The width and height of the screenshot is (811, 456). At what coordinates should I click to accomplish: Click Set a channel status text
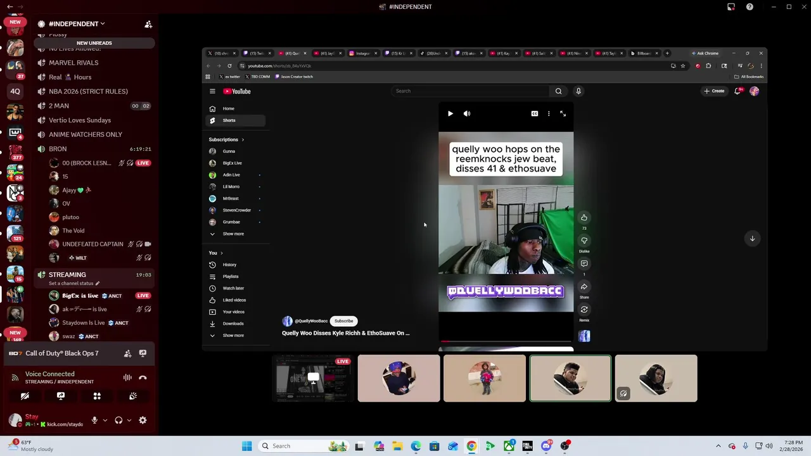tap(71, 283)
